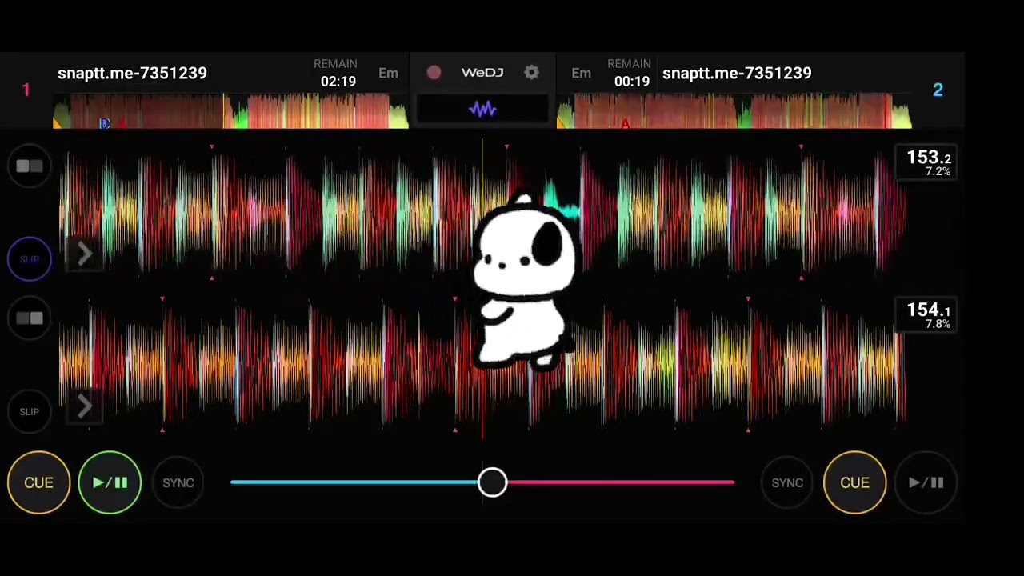This screenshot has width=1024, height=576.
Task: Toggle deck 1 play/pause button
Action: point(110,482)
